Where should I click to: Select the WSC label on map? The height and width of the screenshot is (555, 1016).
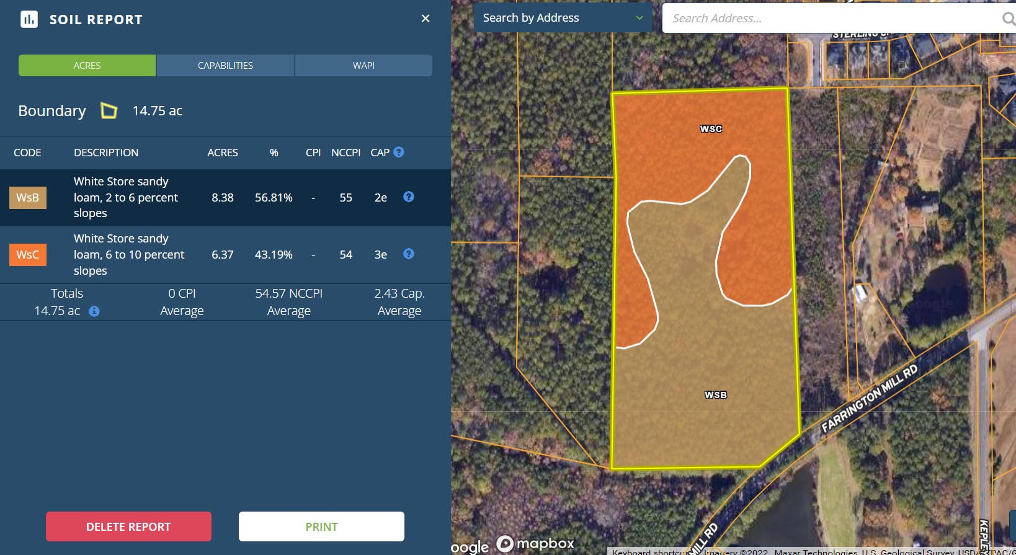click(711, 129)
